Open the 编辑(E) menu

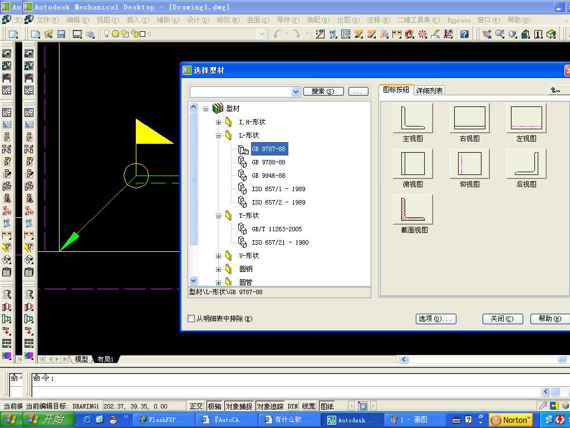click(x=77, y=20)
